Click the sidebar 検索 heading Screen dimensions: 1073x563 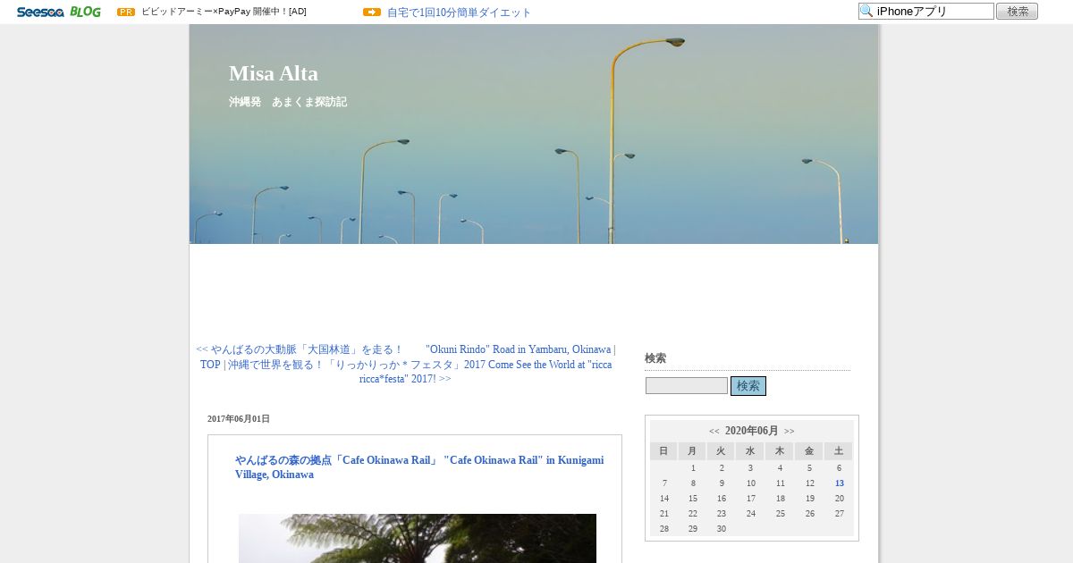[655, 358]
